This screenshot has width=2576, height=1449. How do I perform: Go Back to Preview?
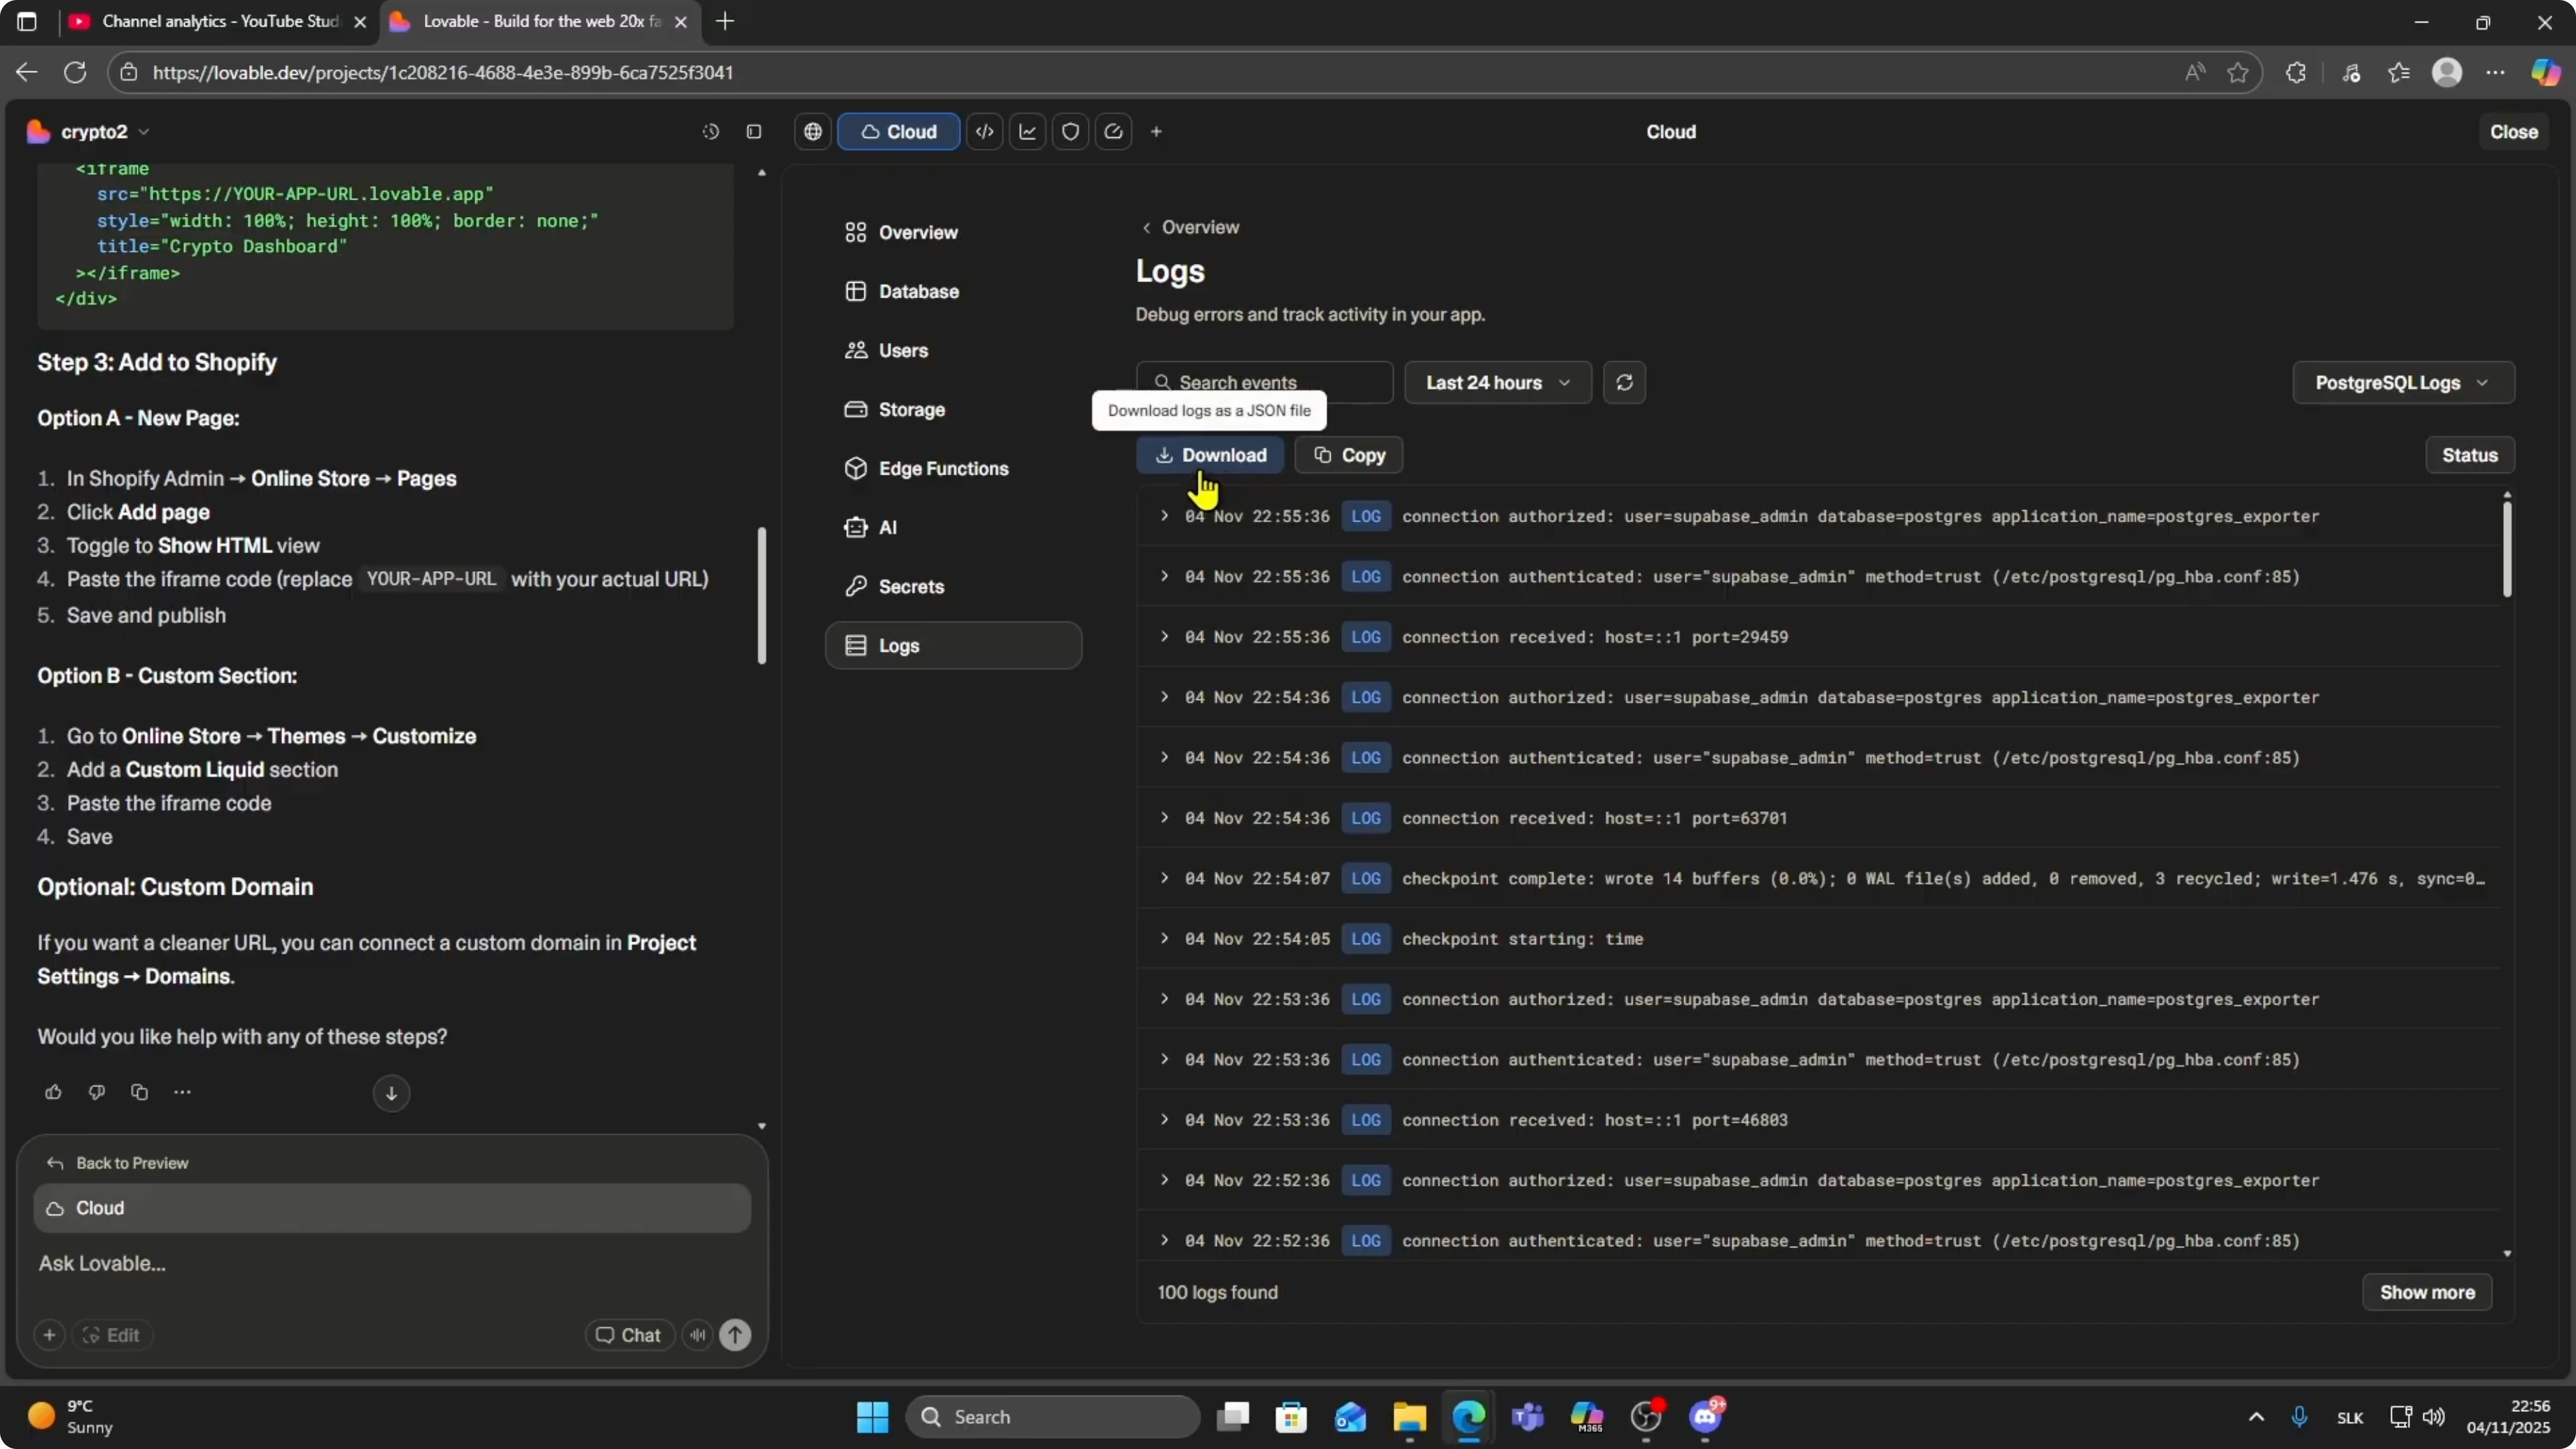coord(117,1163)
